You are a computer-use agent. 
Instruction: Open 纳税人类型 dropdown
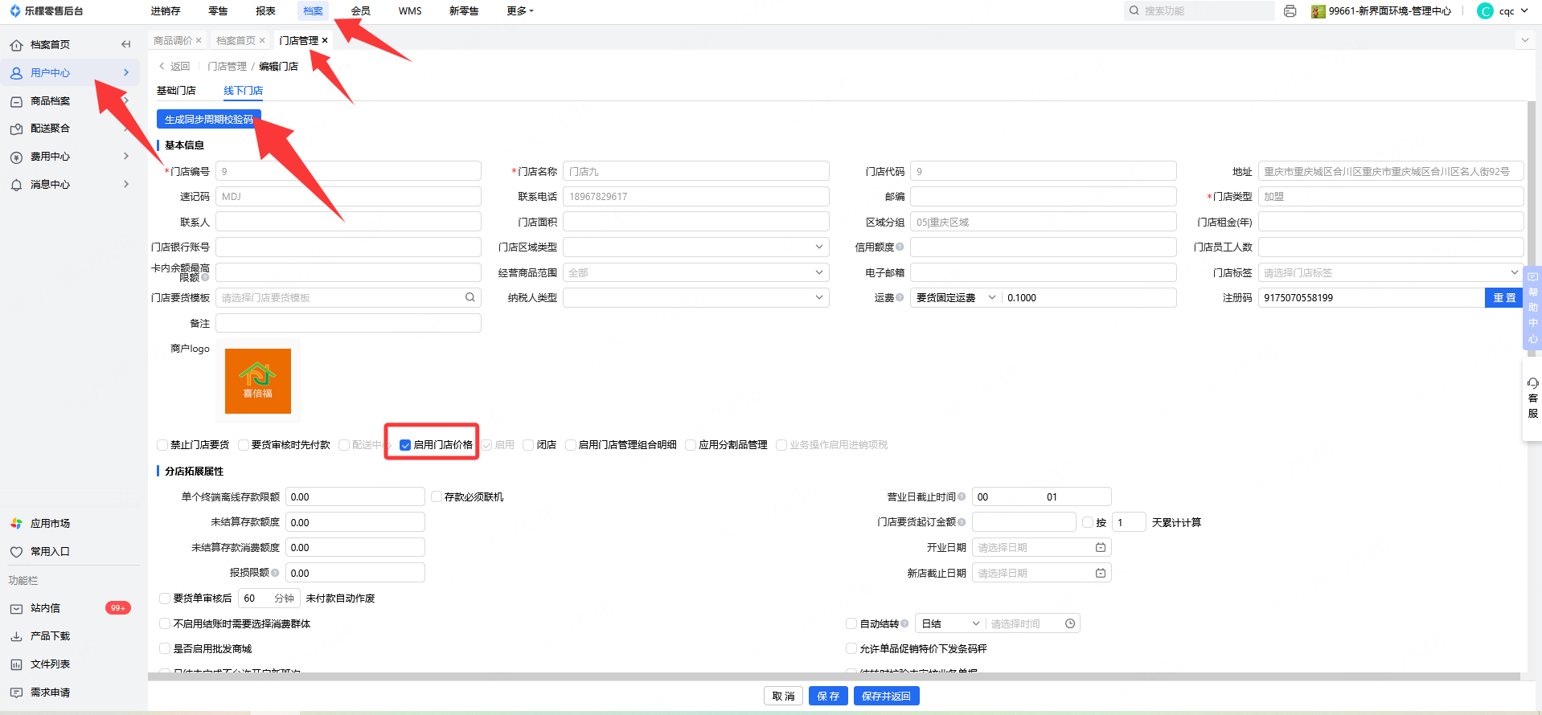[695, 297]
